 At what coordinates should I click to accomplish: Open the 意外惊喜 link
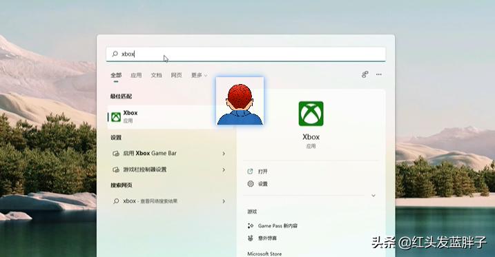point(267,238)
